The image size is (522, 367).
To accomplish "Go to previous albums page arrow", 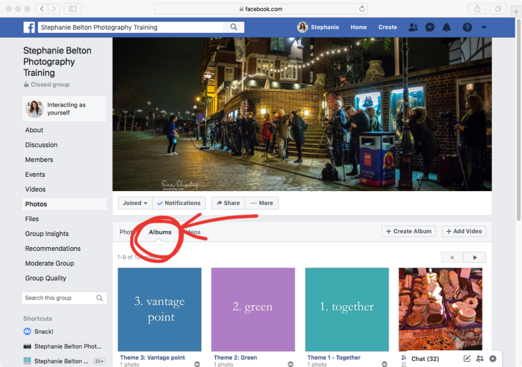I will (452, 257).
